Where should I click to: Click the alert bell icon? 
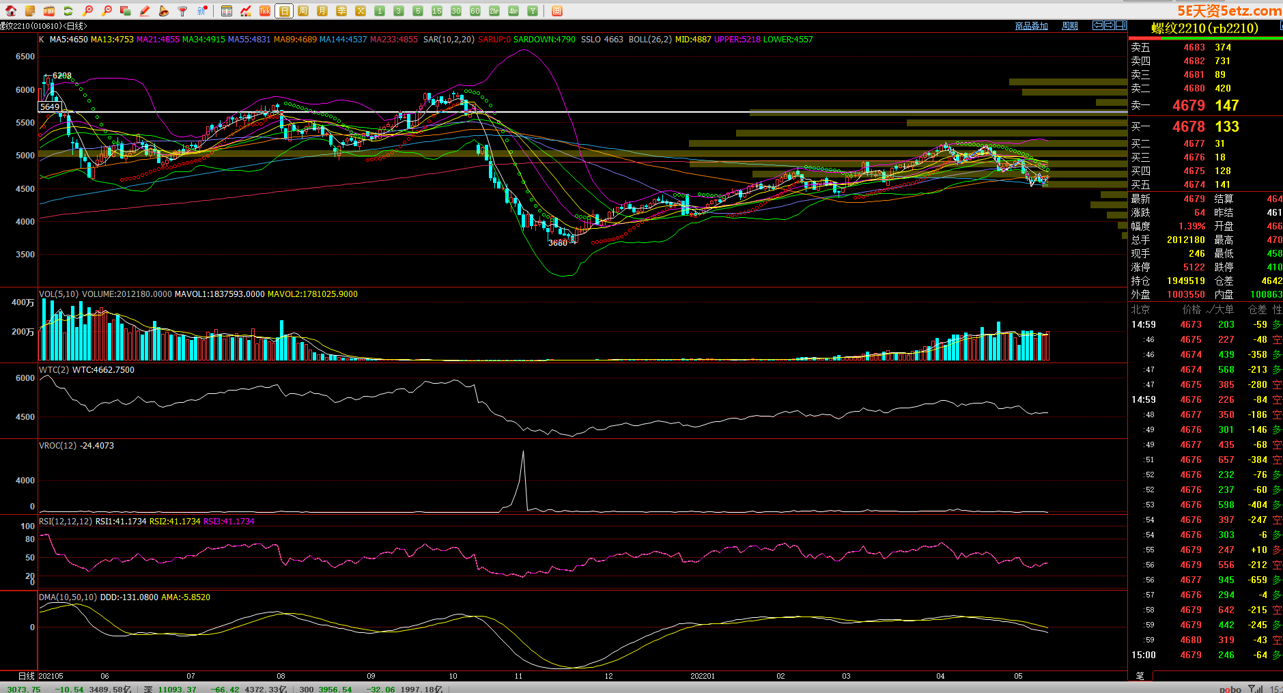click(164, 11)
